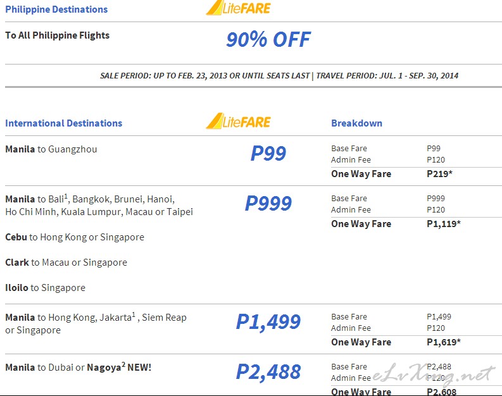This screenshot has height=396, width=502.
Task: Click the sale period and travel period notice
Action: [x=279, y=76]
